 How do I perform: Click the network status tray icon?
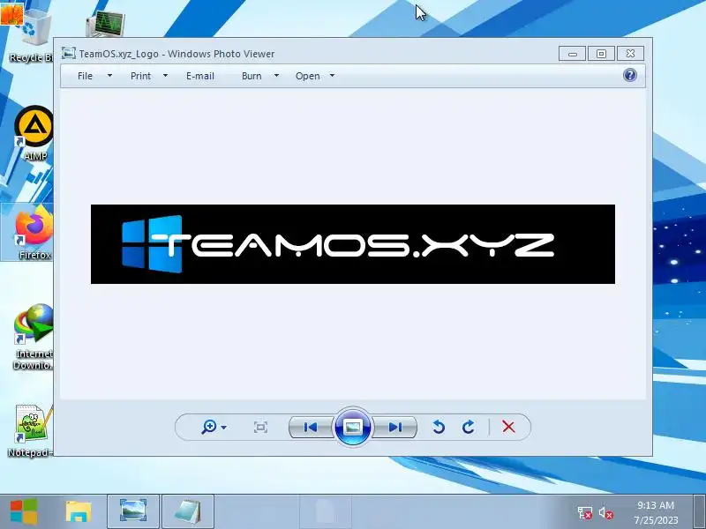tap(585, 512)
